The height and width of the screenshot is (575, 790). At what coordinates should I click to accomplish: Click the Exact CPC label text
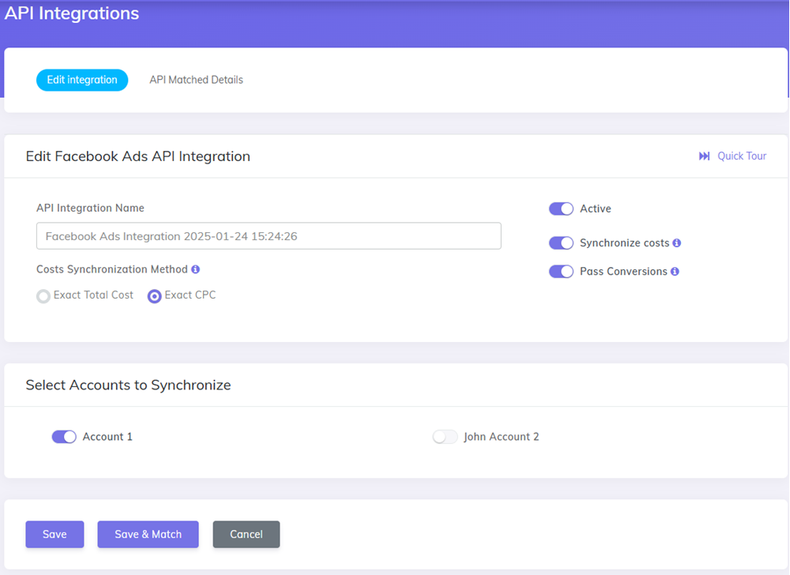(190, 295)
